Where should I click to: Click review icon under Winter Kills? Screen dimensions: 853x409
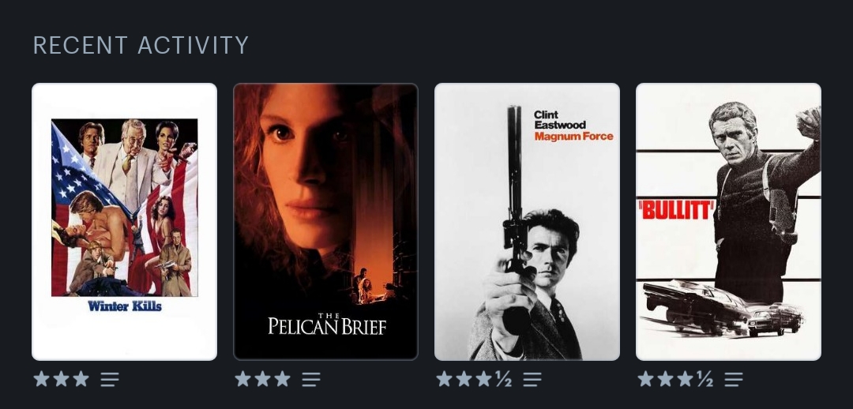[110, 379]
